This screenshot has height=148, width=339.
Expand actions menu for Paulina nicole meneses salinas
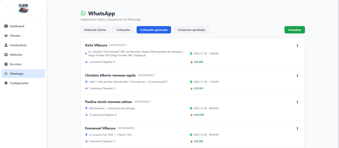pyautogui.click(x=297, y=102)
